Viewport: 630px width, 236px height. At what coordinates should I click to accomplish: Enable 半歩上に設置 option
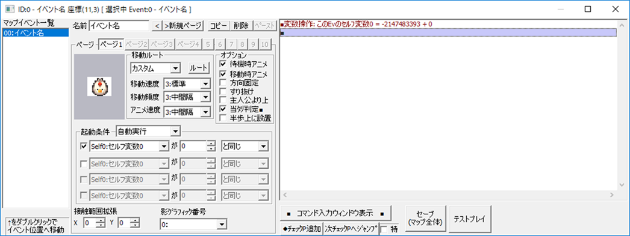pos(223,118)
